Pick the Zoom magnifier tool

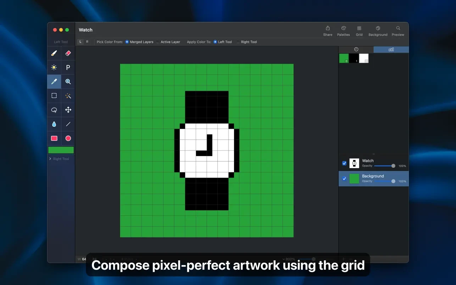tap(68, 82)
